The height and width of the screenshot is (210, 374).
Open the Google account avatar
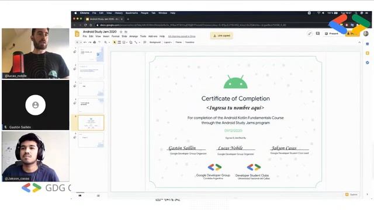point(366,34)
